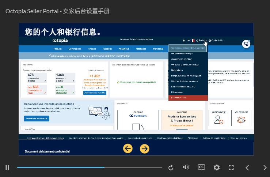The height and width of the screenshot is (177, 270).
Task: Click the dashboard's right-edge scrollbar
Action: click(x=253, y=75)
